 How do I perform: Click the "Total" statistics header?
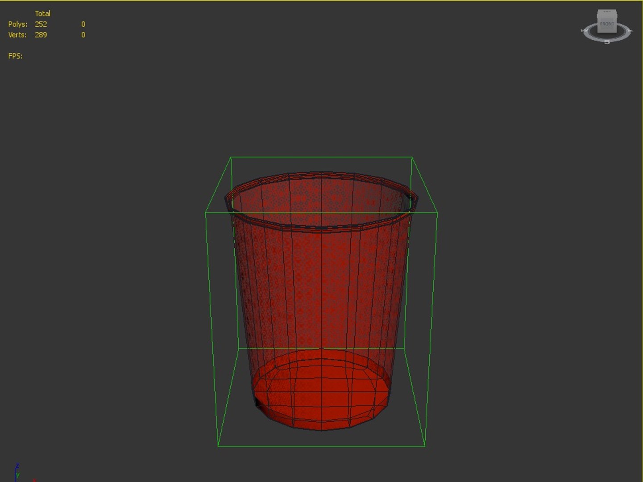(43, 13)
